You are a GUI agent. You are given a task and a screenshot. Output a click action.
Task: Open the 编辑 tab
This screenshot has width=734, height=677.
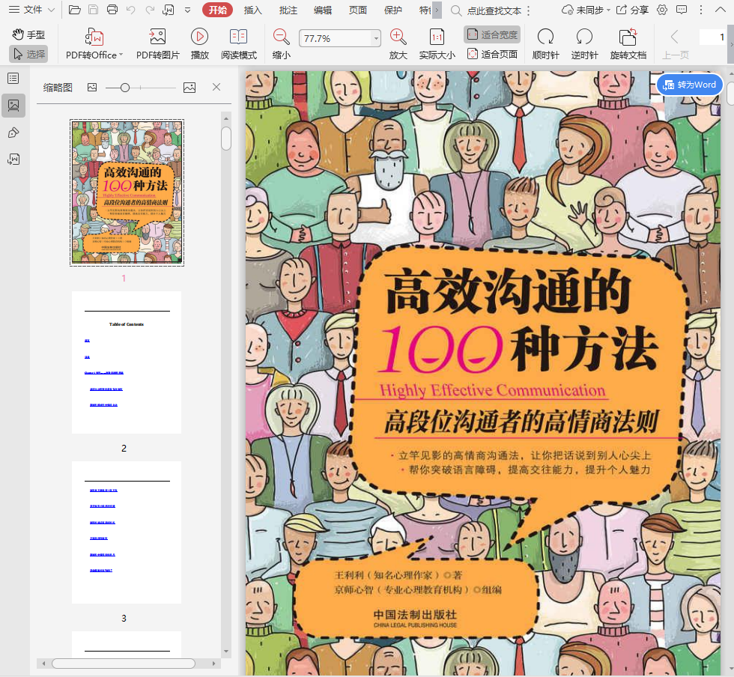[323, 10]
